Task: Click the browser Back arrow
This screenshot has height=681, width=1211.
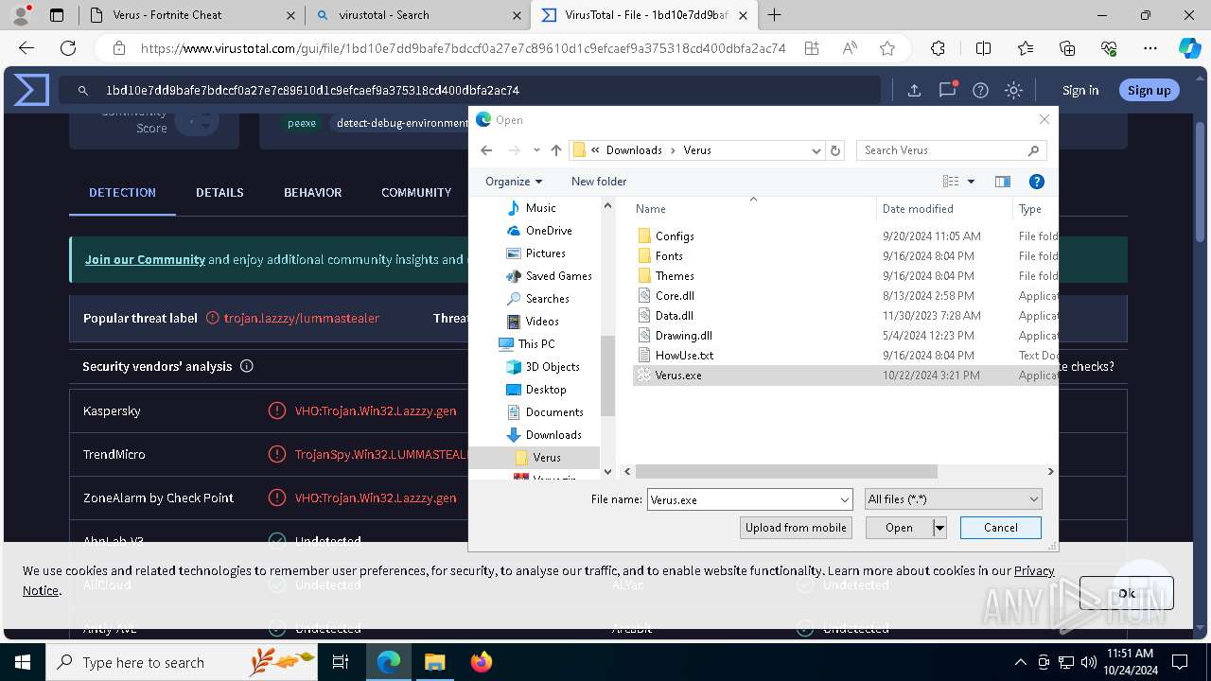Action: (26, 48)
